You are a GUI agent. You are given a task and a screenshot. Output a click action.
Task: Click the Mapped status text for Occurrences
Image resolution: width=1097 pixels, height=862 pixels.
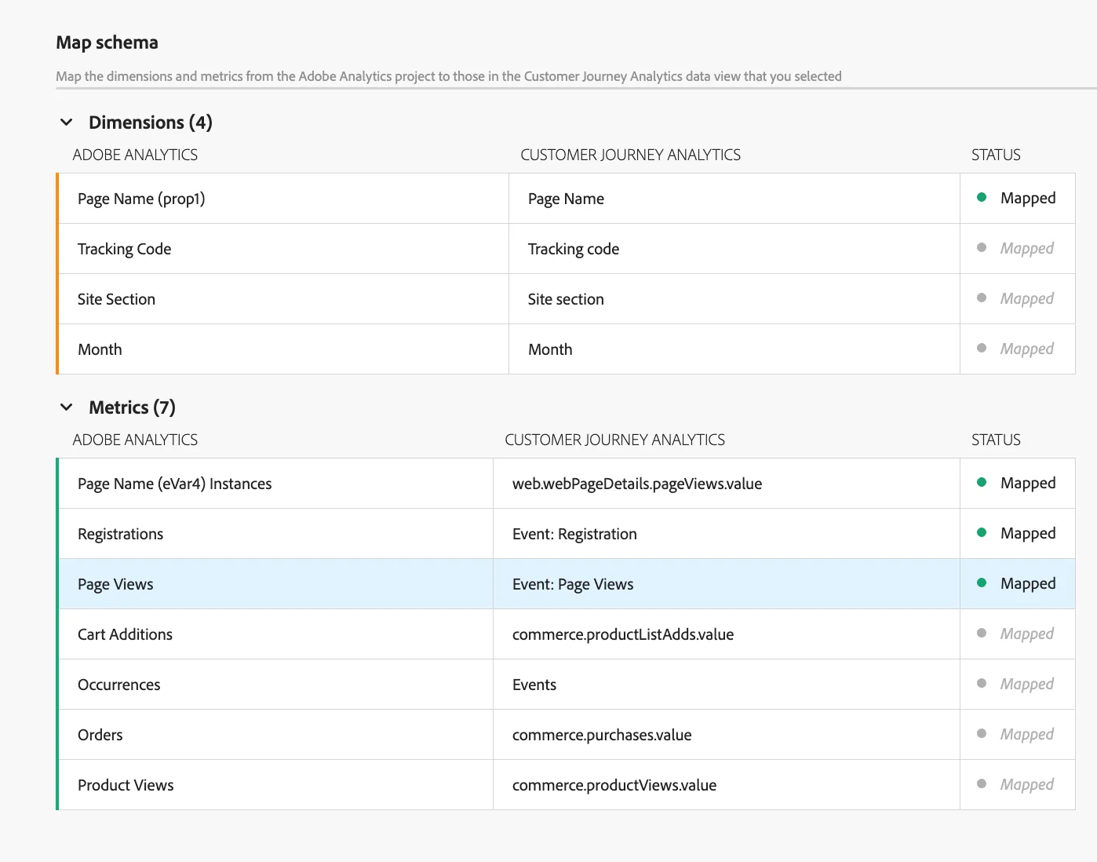[1027, 685]
